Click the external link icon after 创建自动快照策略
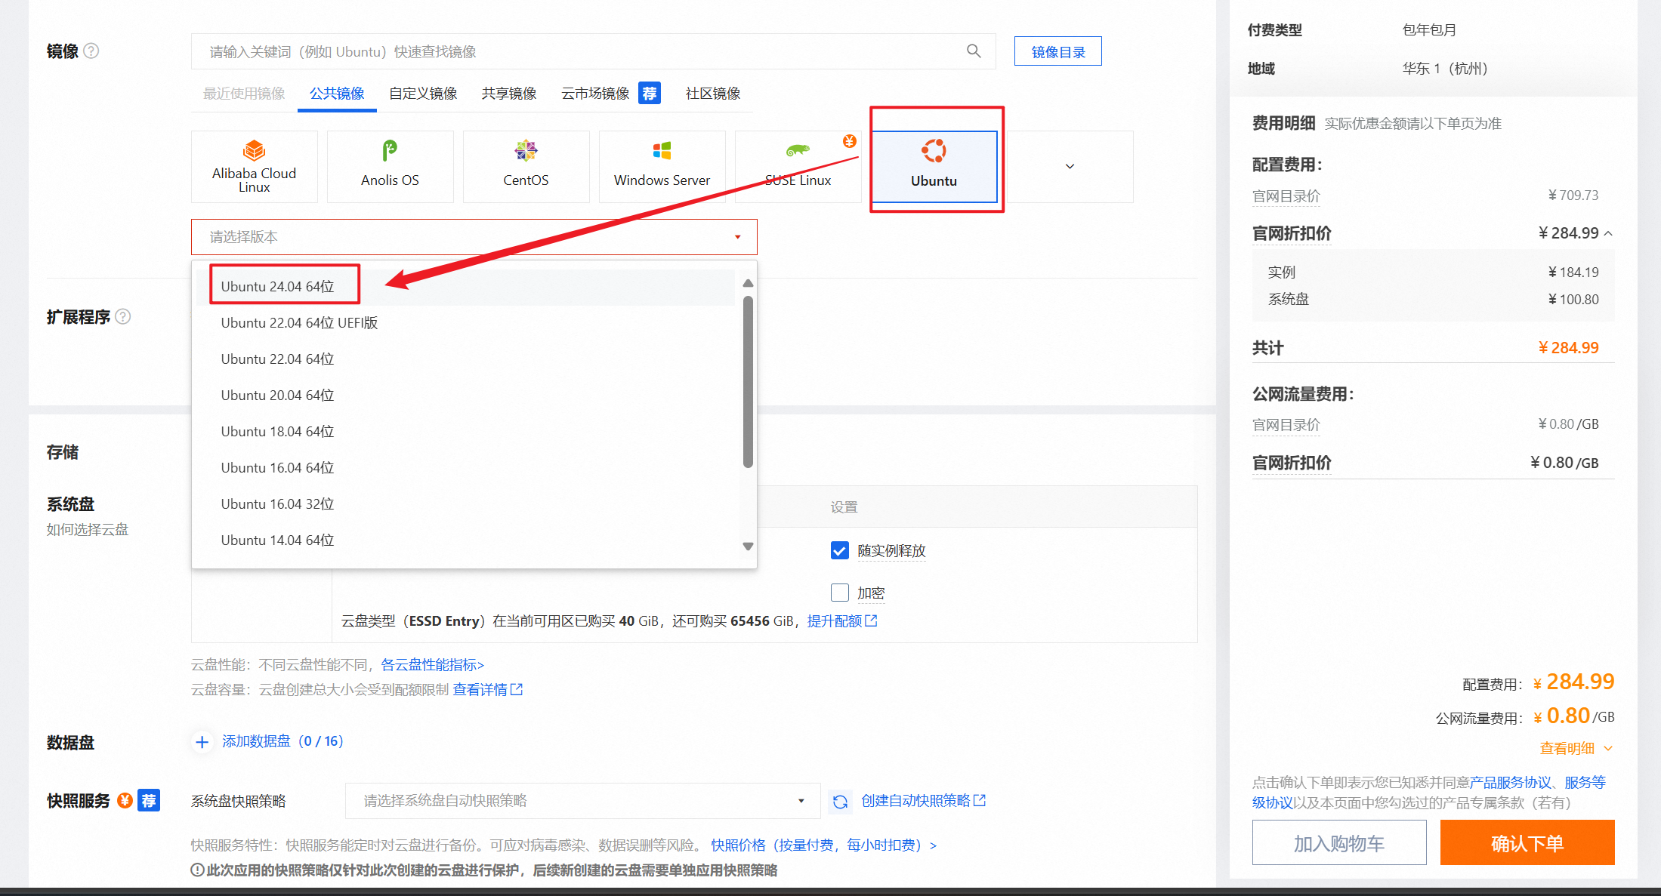 pos(980,800)
